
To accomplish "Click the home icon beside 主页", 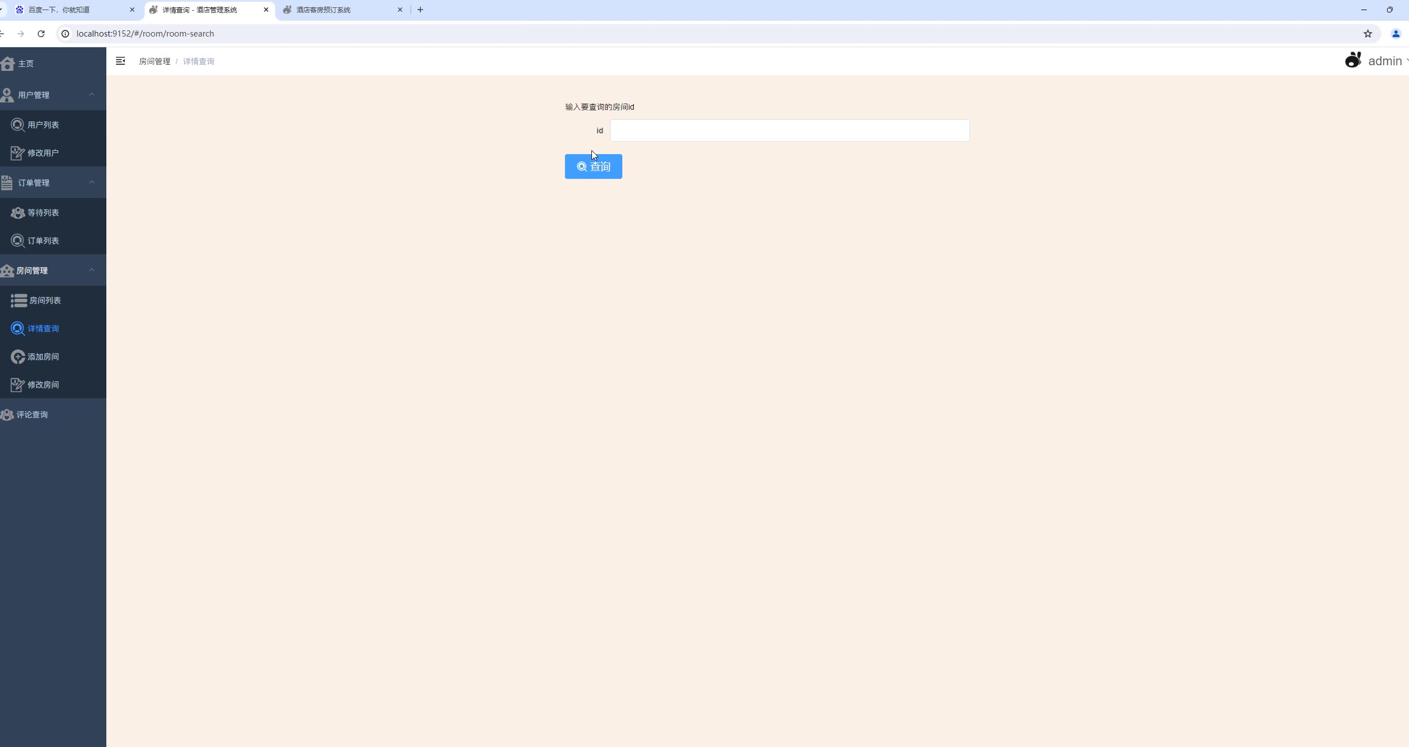I will [x=8, y=64].
